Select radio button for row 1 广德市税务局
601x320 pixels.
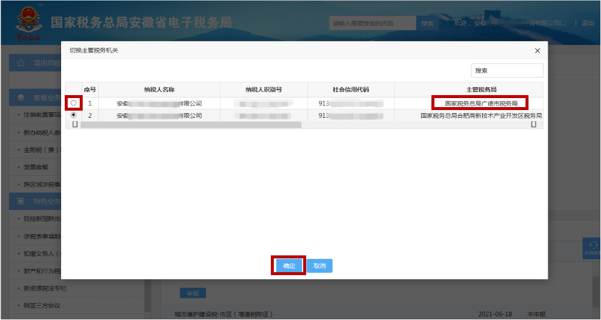74,103
